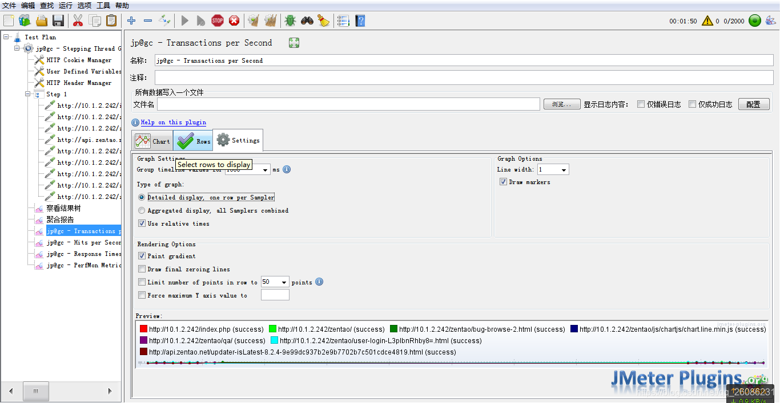Image resolution: width=780 pixels, height=403 pixels.
Task: Select 察看结果树 in the tree
Action: pos(63,208)
